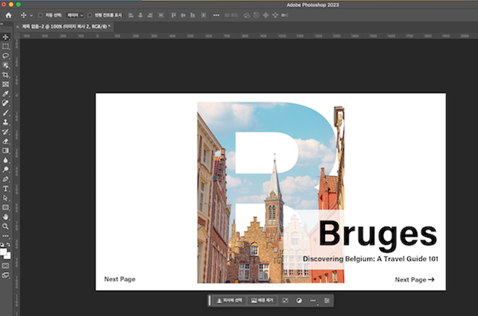
Task: Select the Zoom tool
Action: tap(5, 226)
